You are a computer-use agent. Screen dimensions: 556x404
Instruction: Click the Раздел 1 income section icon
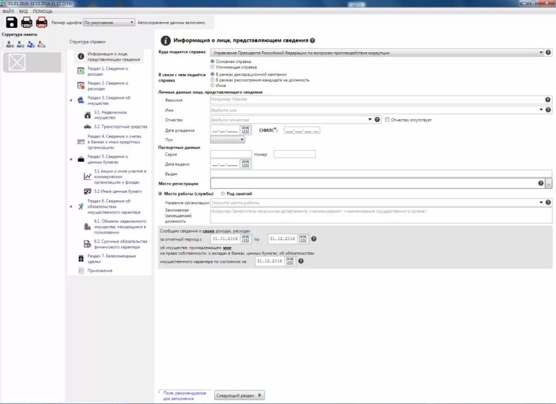(x=81, y=71)
